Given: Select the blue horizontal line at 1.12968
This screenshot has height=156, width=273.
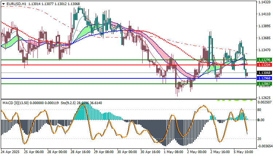Looking at the screenshot, I should pyautogui.click(x=128, y=78).
